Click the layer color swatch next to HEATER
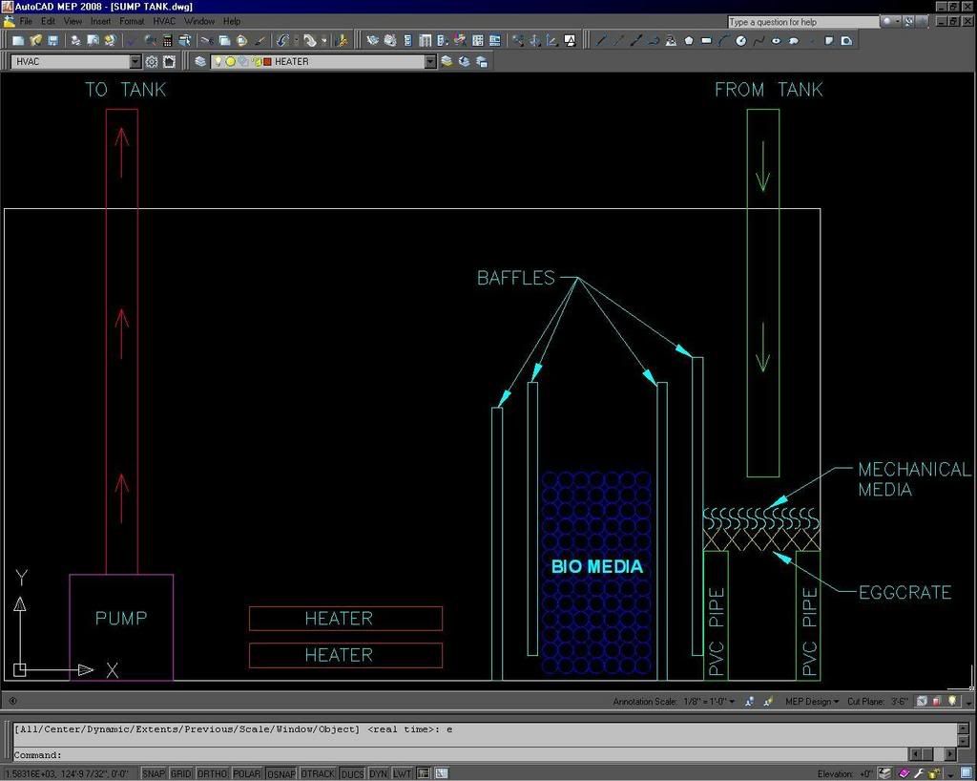977x781 pixels. tap(267, 62)
